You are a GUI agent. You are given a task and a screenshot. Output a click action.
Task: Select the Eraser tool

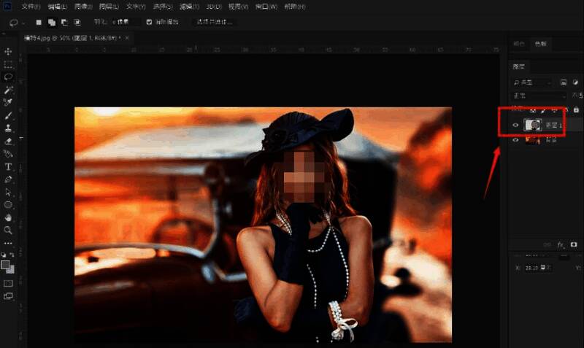coord(8,141)
